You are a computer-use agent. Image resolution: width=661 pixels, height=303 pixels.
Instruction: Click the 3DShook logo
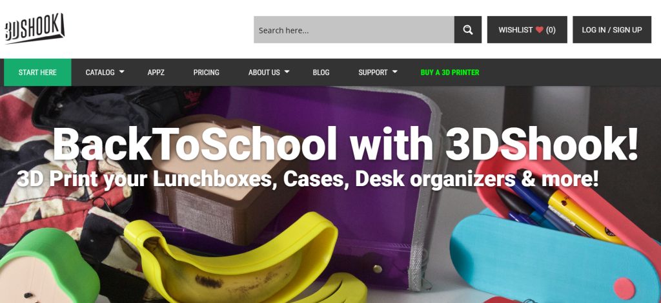[34, 28]
